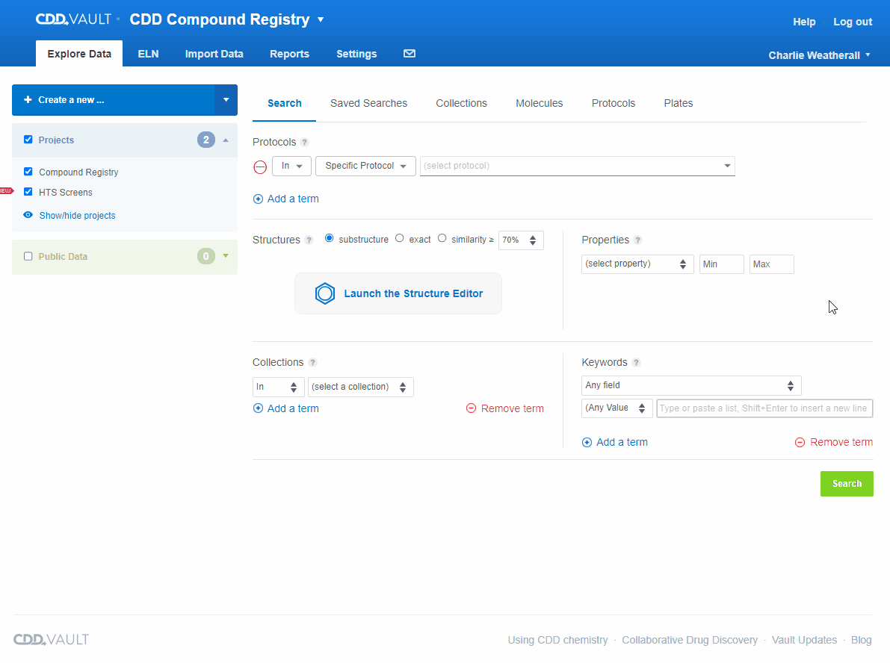
Task: Open the Vault Updates footer link
Action: click(804, 640)
